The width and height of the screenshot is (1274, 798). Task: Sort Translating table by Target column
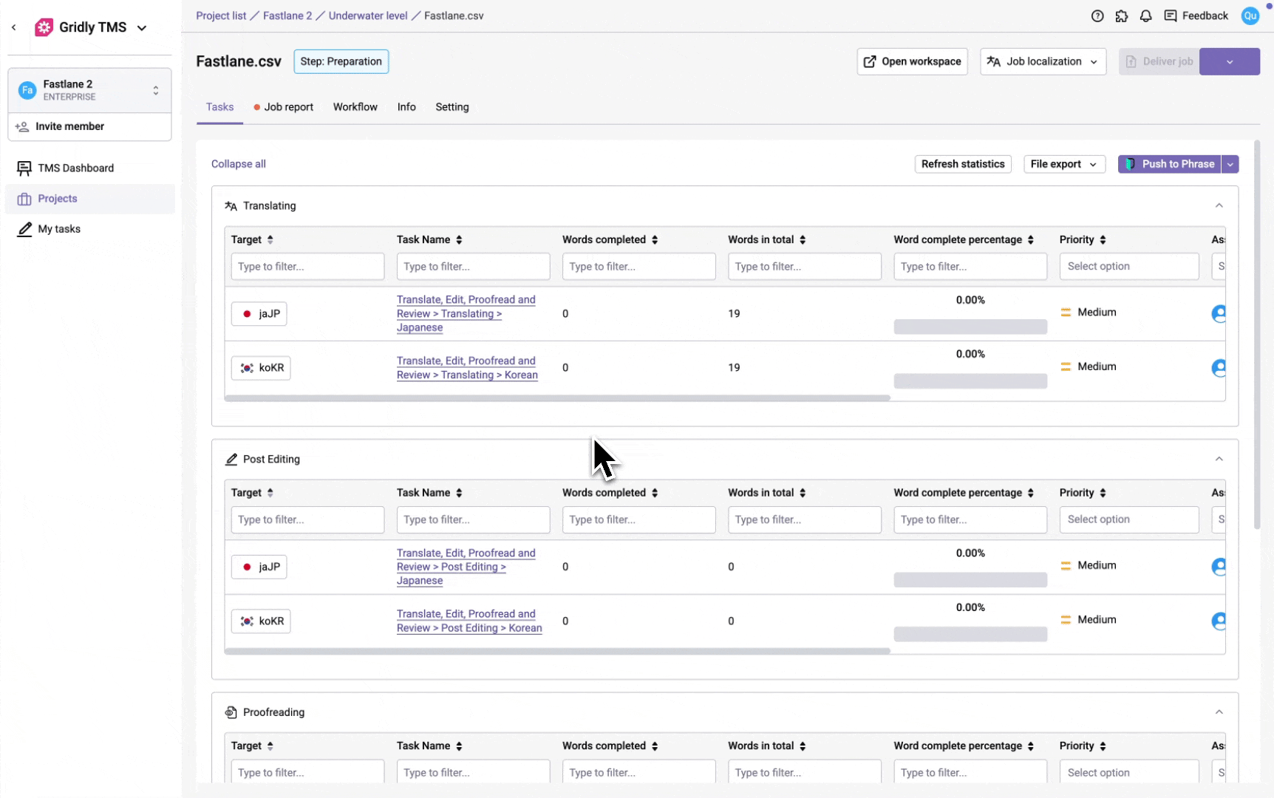[270, 239]
